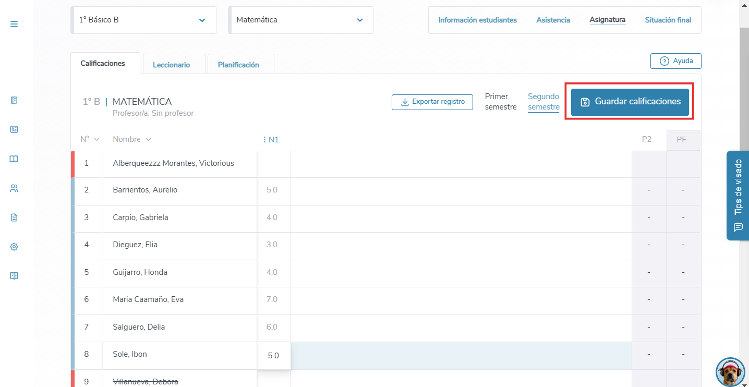Image resolution: width=749 pixels, height=387 pixels.
Task: Sort by N° column chevron
Action: click(96, 139)
